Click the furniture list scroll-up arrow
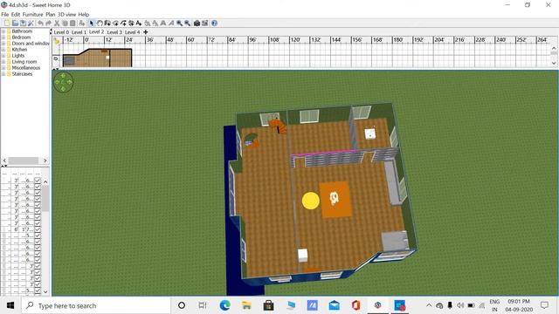Viewport: 559px width, 314px height. (45, 182)
